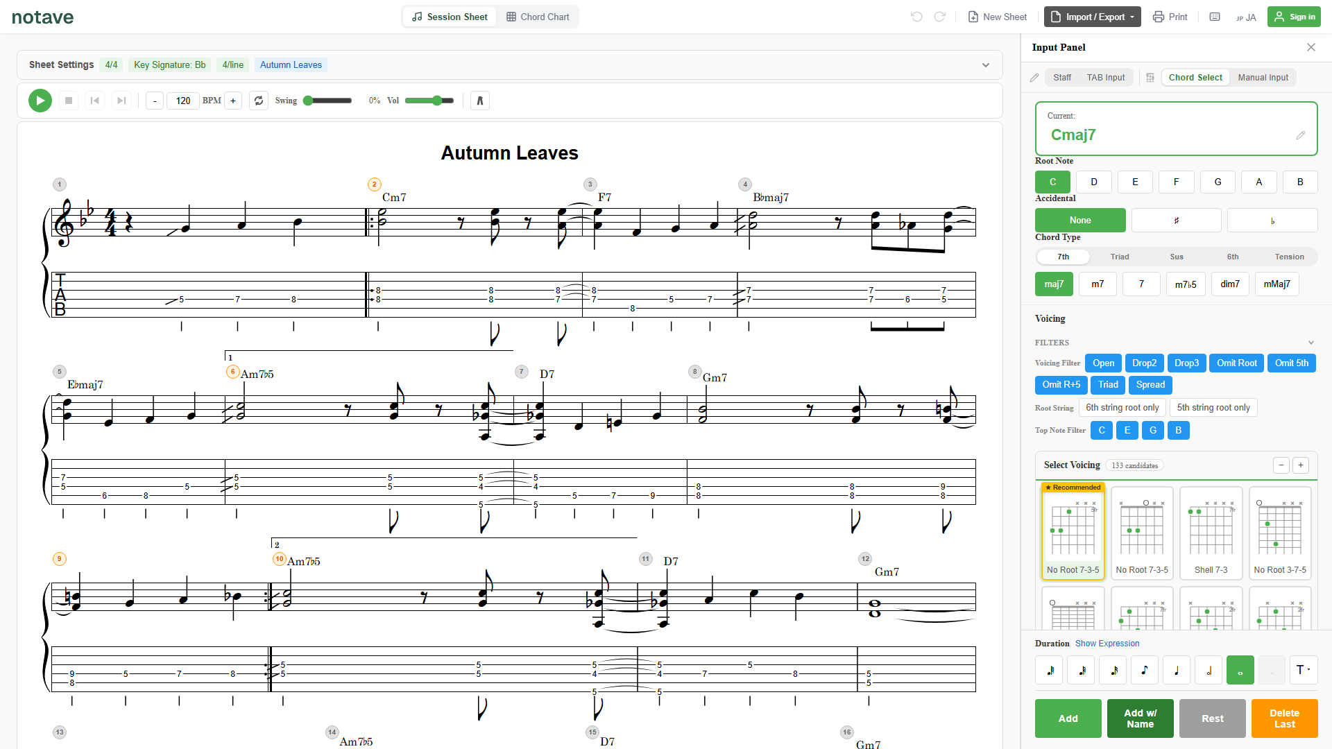1332x749 pixels.
Task: Select the 16th note duration
Action: click(1113, 670)
